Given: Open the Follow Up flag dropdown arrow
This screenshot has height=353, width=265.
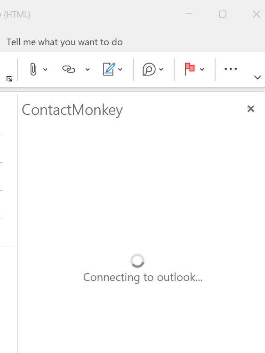Looking at the screenshot, I should (202, 69).
